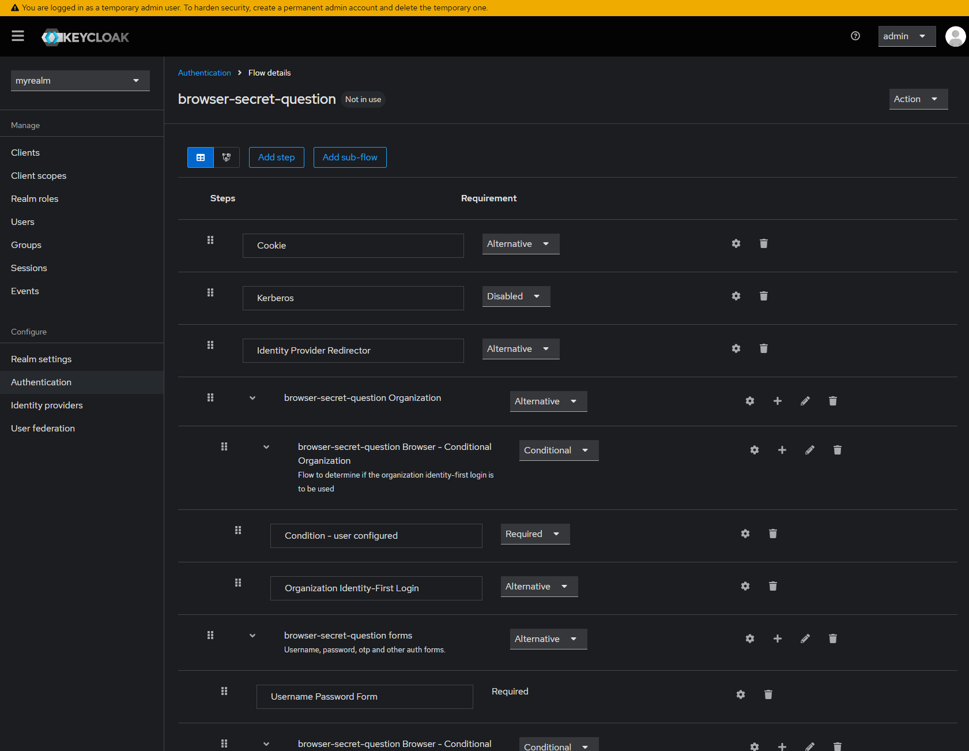Click the Username Password Form step box
Screen dimensions: 969x751
(x=365, y=697)
